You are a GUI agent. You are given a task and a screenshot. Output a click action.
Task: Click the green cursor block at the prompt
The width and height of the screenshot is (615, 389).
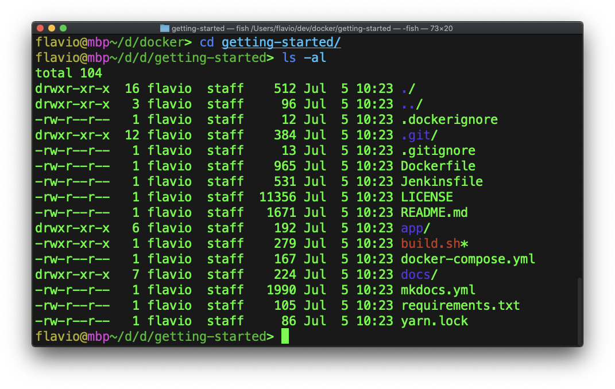[285, 337]
